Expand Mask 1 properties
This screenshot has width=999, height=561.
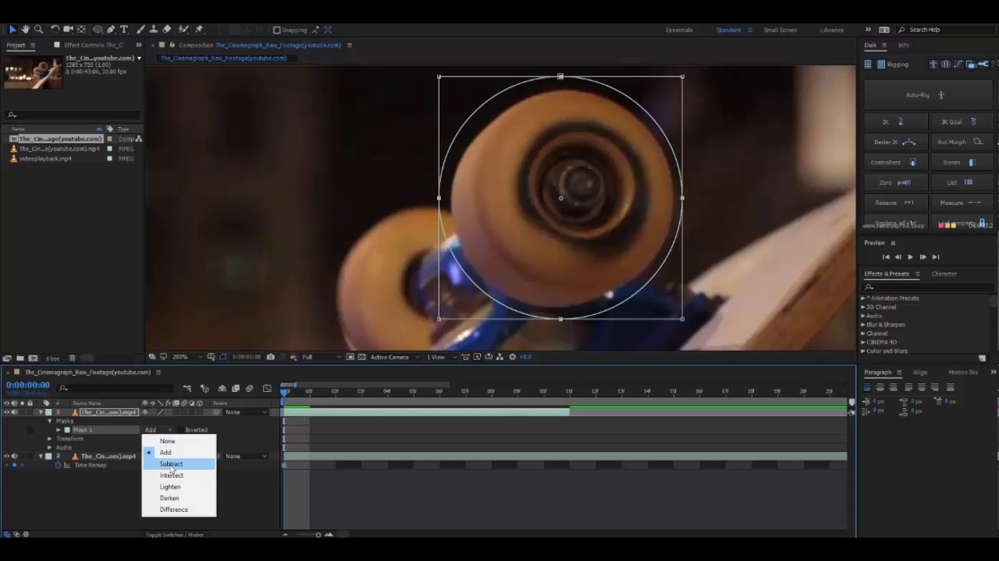pyautogui.click(x=59, y=430)
